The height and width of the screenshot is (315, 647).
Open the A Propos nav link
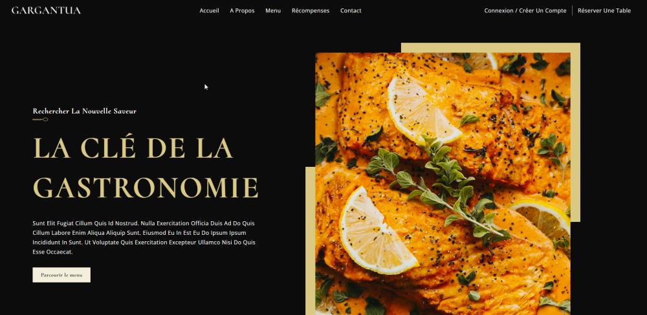pyautogui.click(x=242, y=11)
